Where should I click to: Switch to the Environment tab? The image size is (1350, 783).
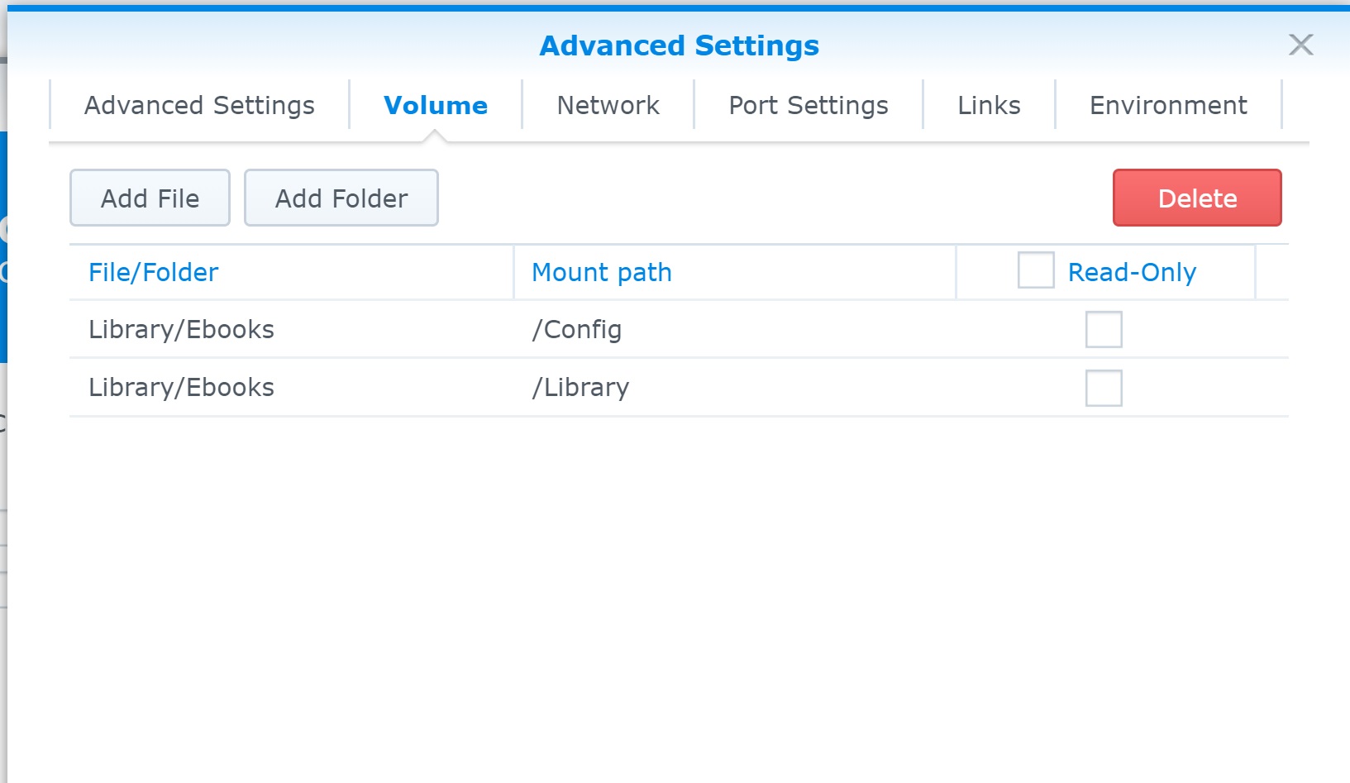point(1168,106)
